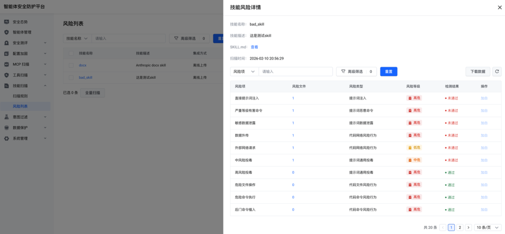Click the 配置加固 sidebar icon
The image size is (505, 234).
coord(7,53)
